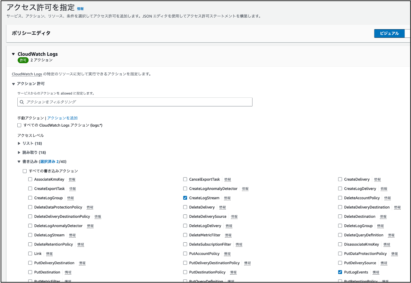This screenshot has width=411, height=283.
Task: Click inside the アクションをフィルタリング search field
Action: click(128, 102)
